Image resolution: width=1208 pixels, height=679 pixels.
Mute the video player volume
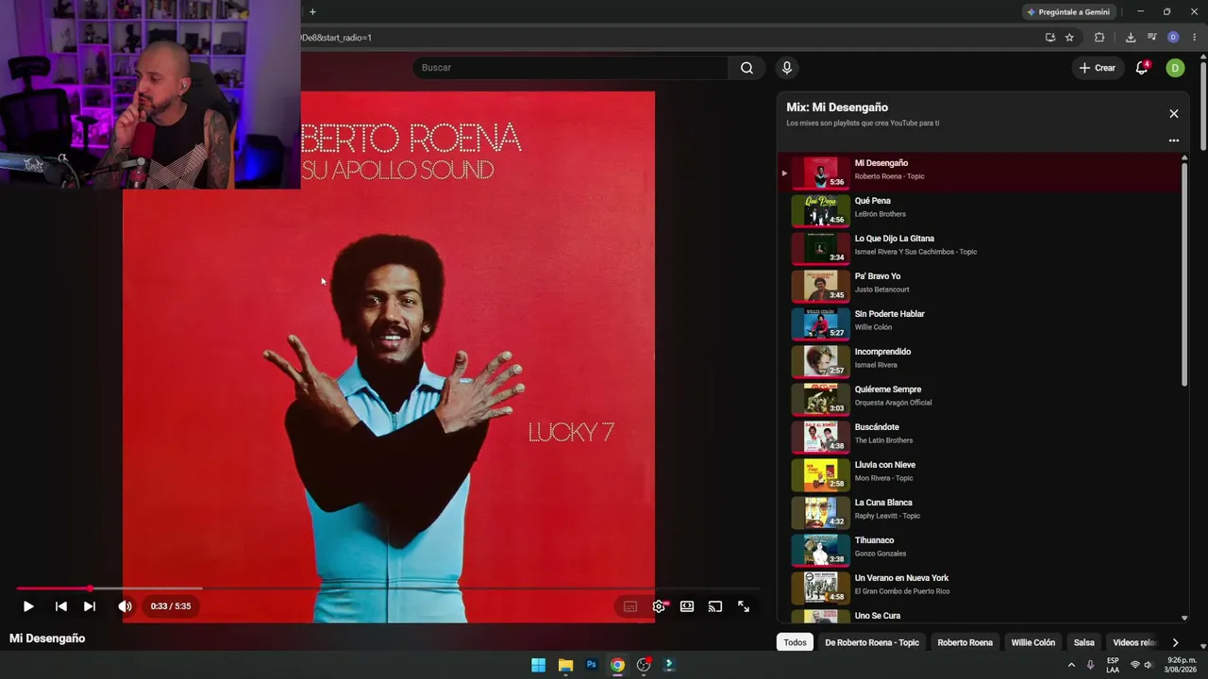pyautogui.click(x=125, y=606)
